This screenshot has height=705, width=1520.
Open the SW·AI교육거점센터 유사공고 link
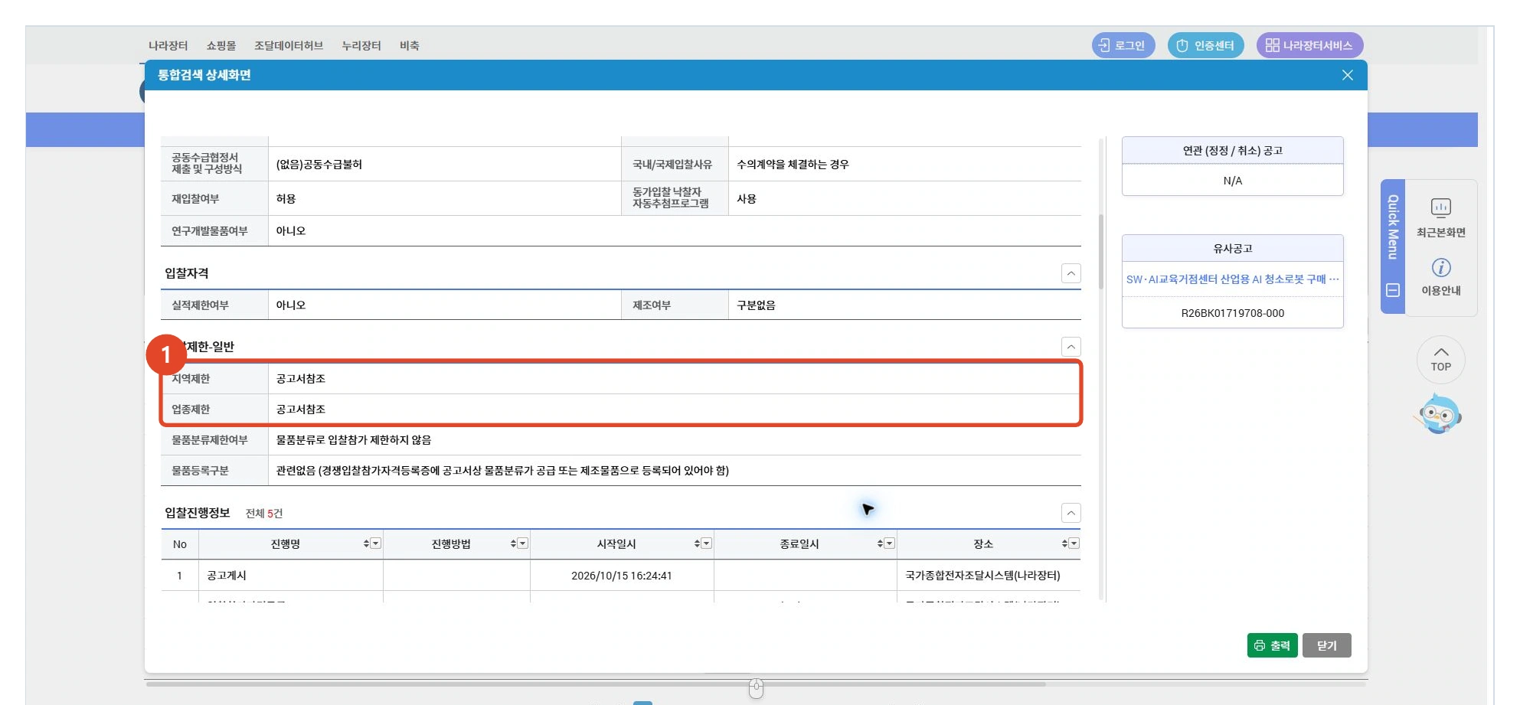[x=1232, y=279]
